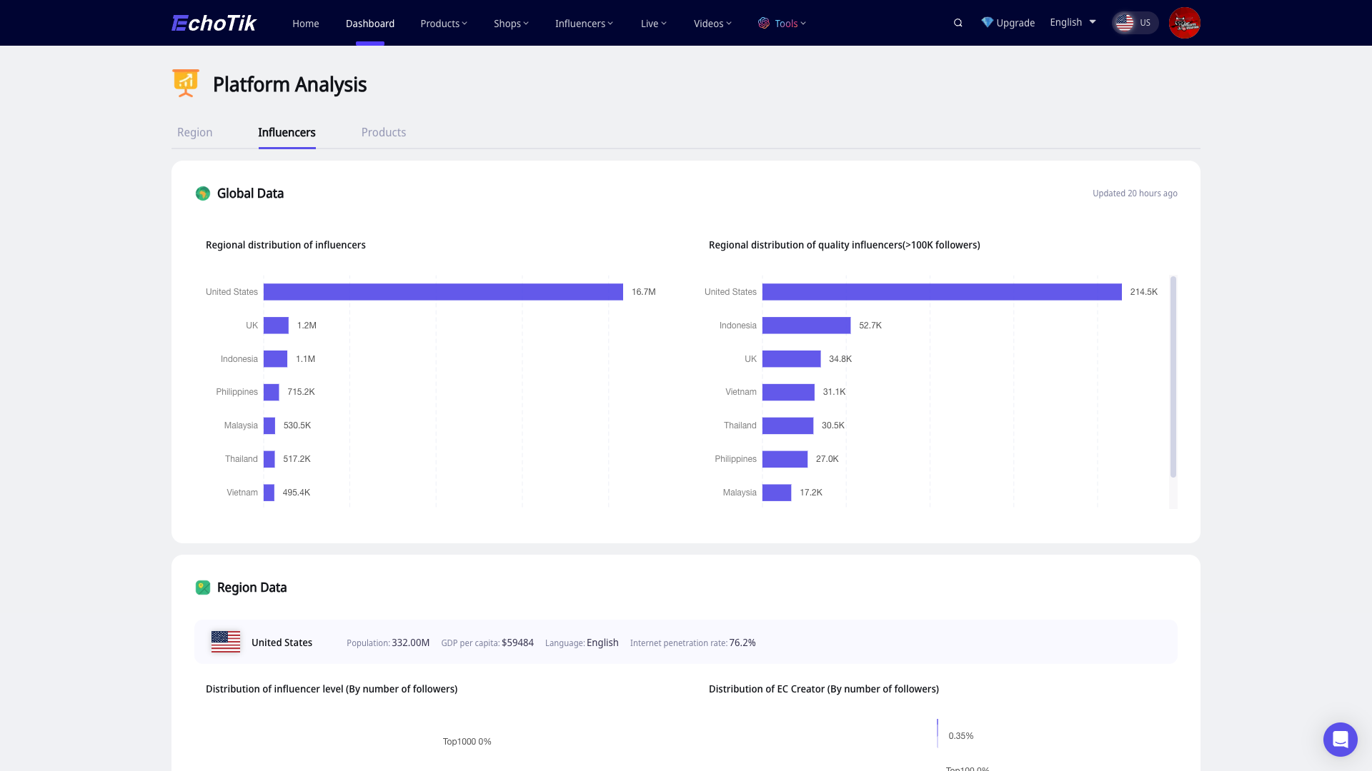This screenshot has height=771, width=1372.
Task: Open the chat support bubble
Action: point(1340,740)
